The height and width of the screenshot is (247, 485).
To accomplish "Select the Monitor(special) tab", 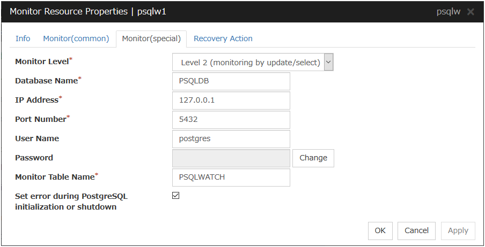I will pos(151,38).
